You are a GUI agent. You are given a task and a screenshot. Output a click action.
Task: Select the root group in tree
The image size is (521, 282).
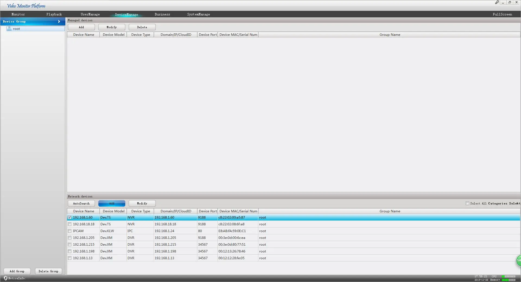[x=35, y=29]
